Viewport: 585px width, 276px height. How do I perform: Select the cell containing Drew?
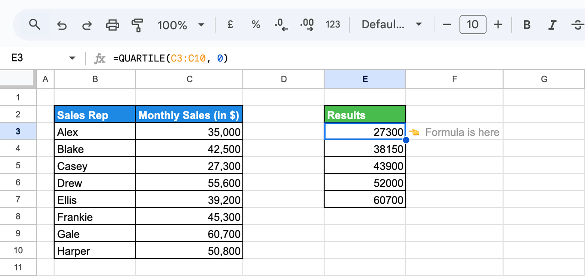[x=95, y=182]
